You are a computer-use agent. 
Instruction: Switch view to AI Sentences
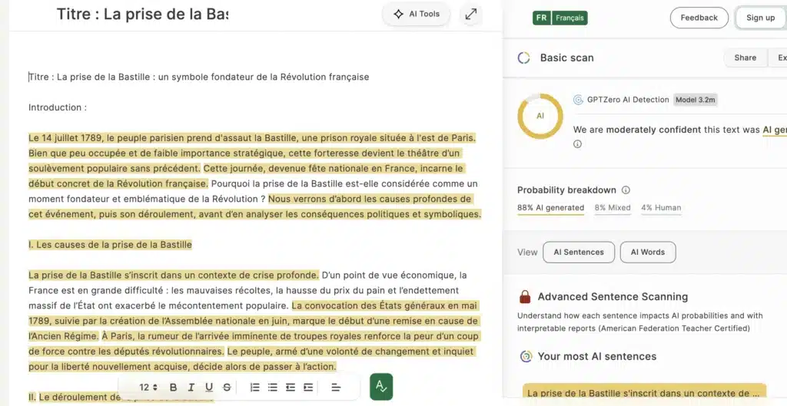coord(579,253)
